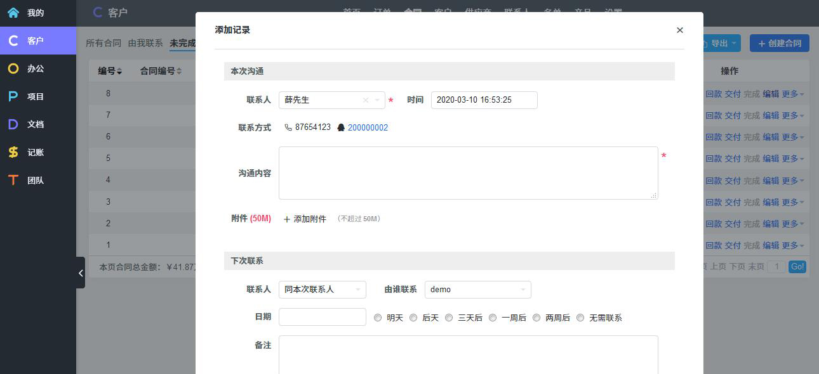819x374 pixels.
Task: Select the 无需联系 radio option
Action: point(580,318)
